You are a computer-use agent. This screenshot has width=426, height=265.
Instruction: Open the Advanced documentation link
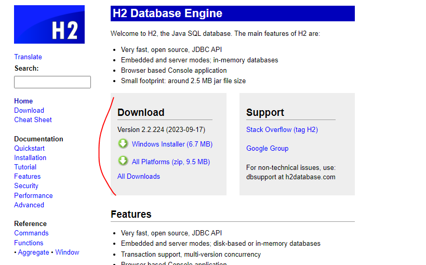tap(29, 205)
